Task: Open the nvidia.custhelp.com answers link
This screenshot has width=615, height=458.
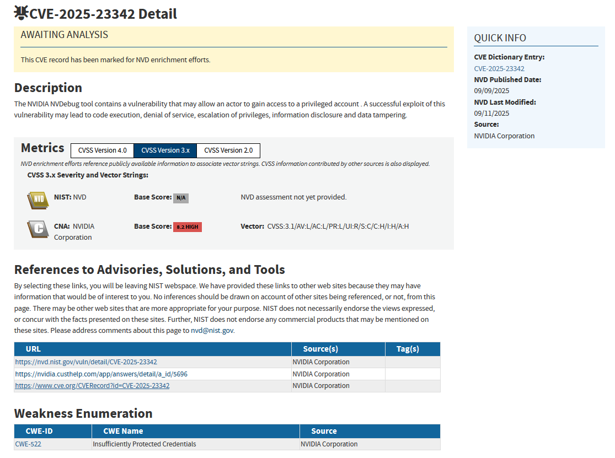Action: pyautogui.click(x=101, y=374)
